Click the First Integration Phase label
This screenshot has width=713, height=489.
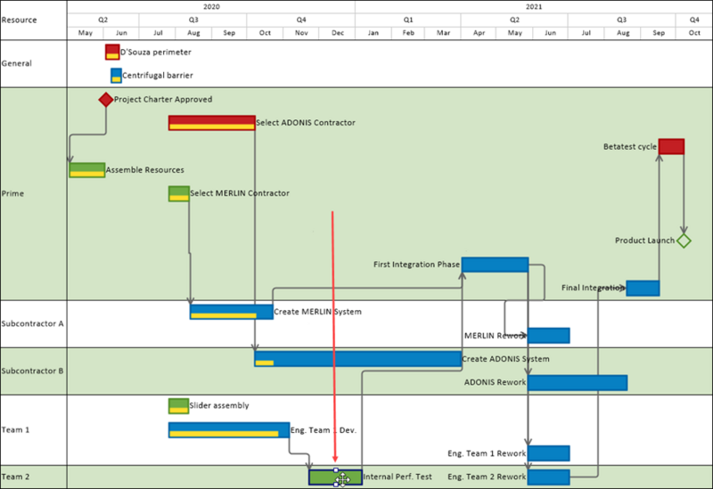click(x=416, y=265)
